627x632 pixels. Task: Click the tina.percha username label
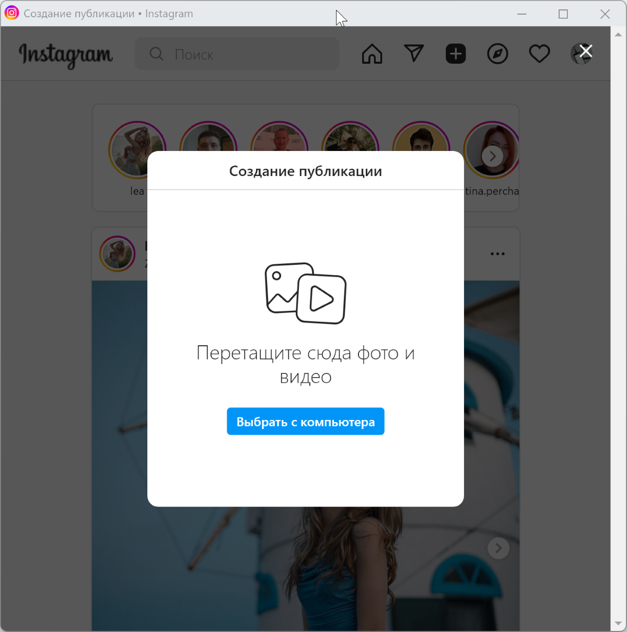492,191
